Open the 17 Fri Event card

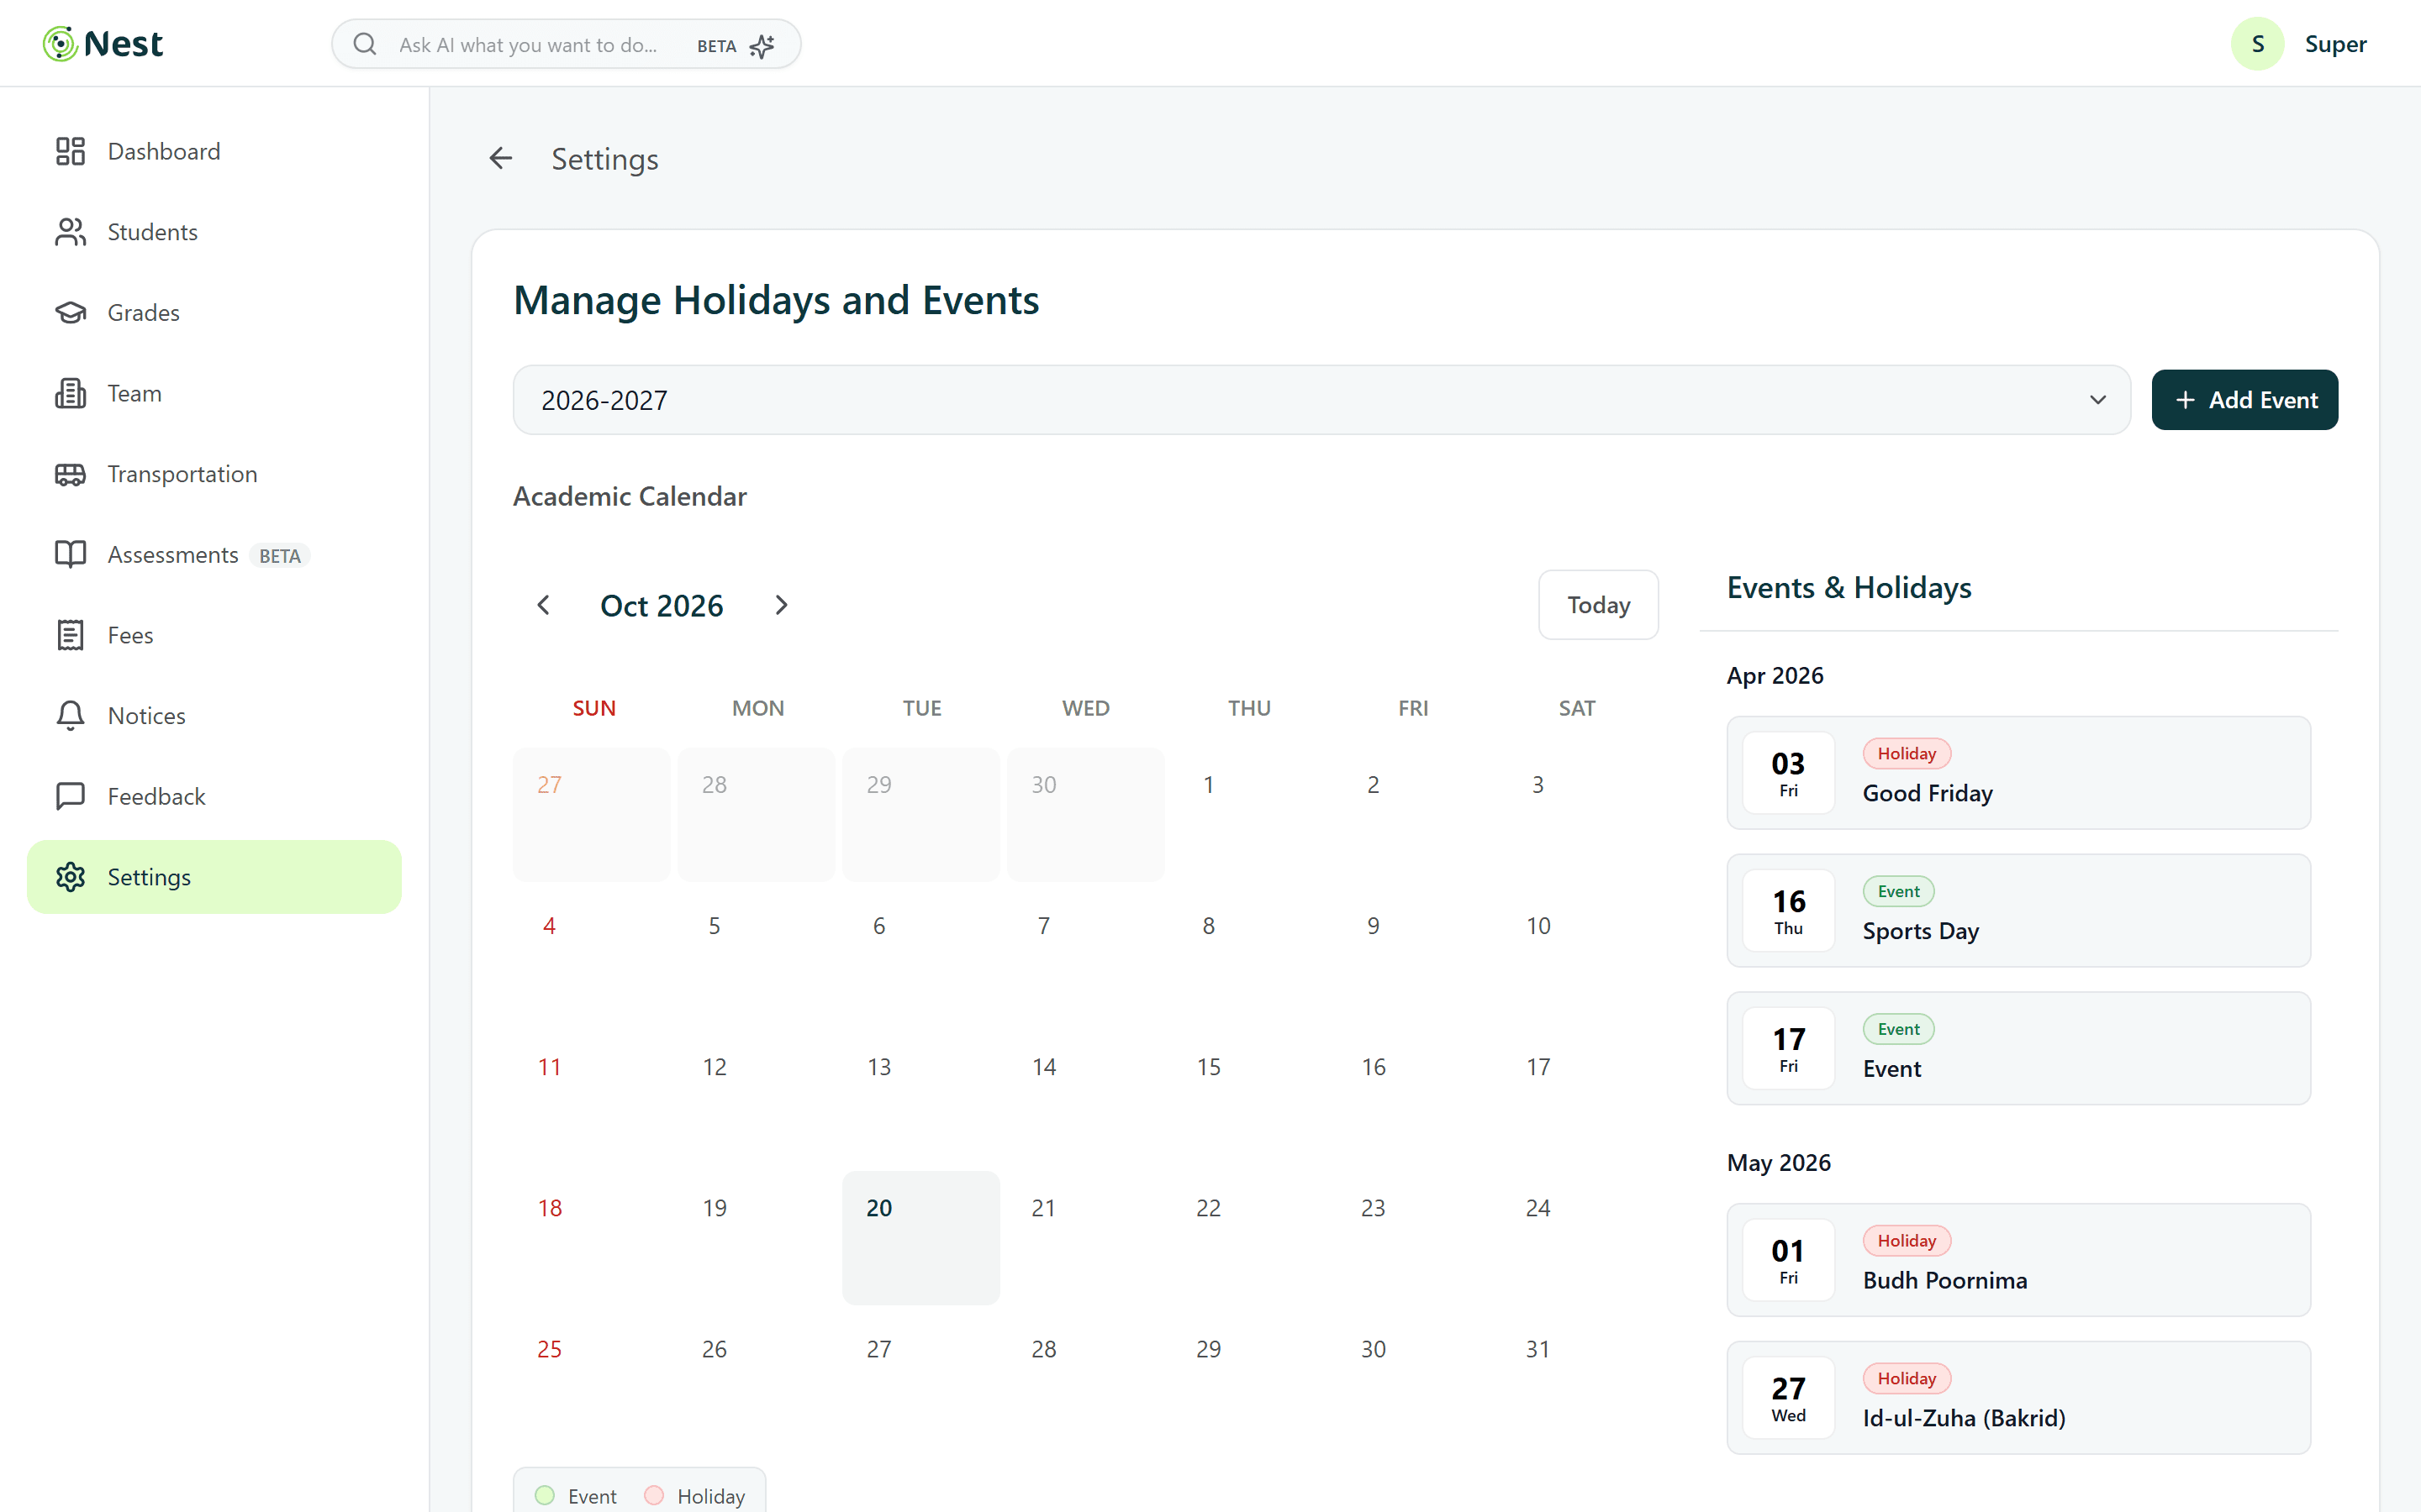click(x=2017, y=1049)
